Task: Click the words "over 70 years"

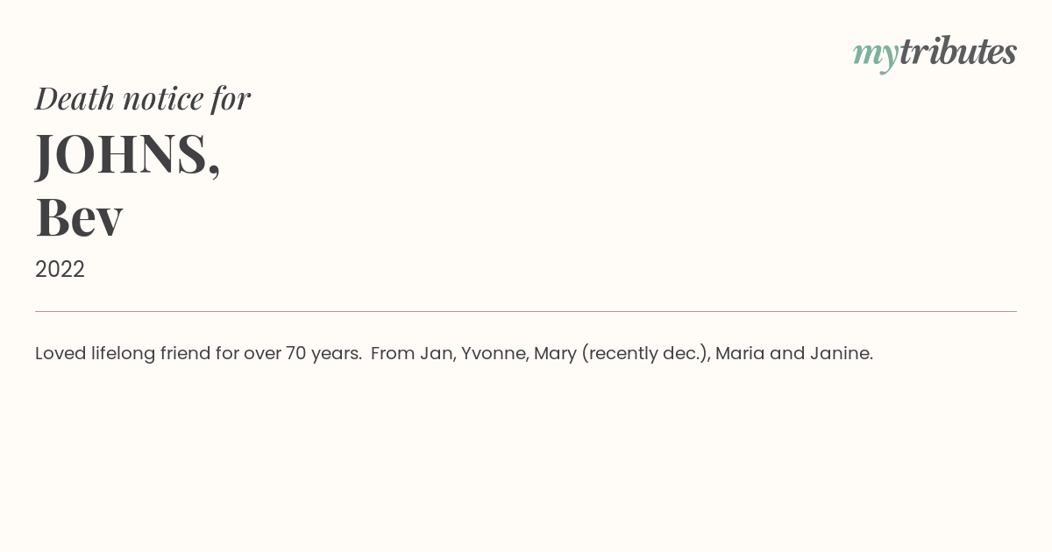Action: pos(302,353)
